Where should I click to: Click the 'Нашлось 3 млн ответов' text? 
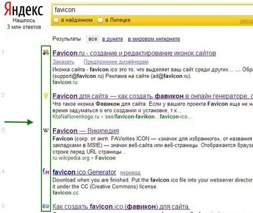coord(24,23)
